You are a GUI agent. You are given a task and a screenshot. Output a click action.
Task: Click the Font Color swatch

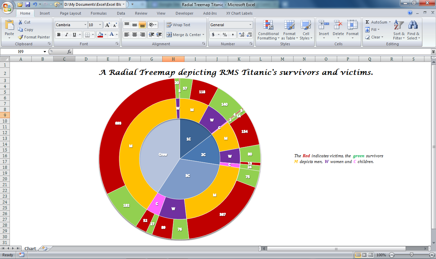pyautogui.click(x=112, y=34)
